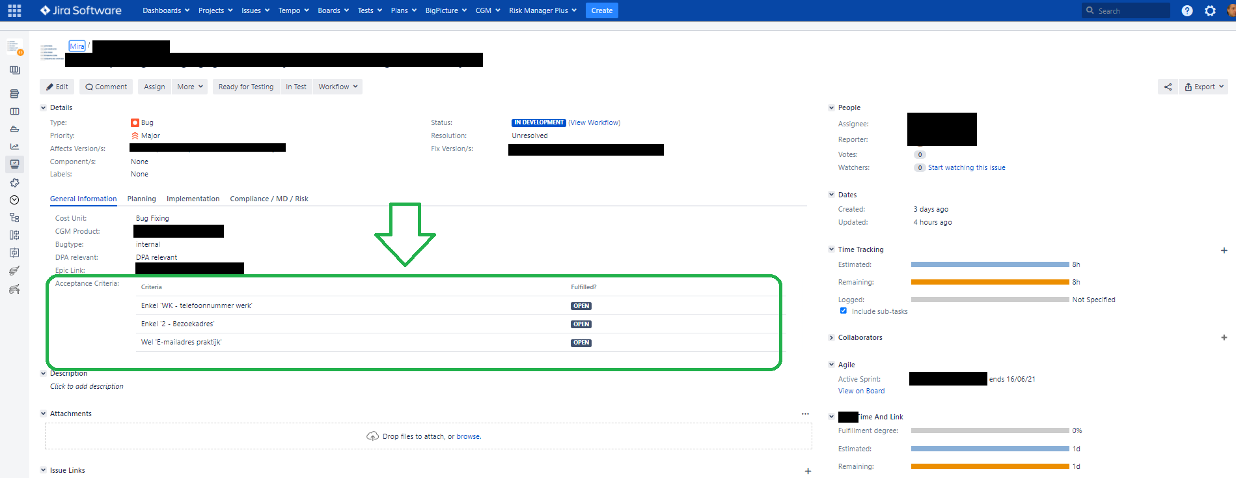Open the Dashboards dropdown menu
Viewport: 1236px width, 478px height.
[166, 10]
